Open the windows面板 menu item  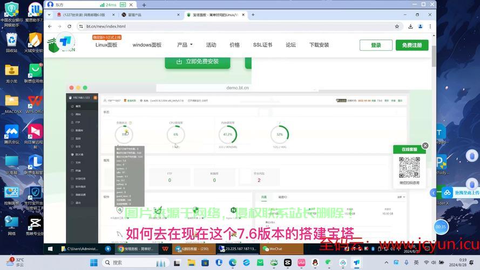[x=147, y=45]
